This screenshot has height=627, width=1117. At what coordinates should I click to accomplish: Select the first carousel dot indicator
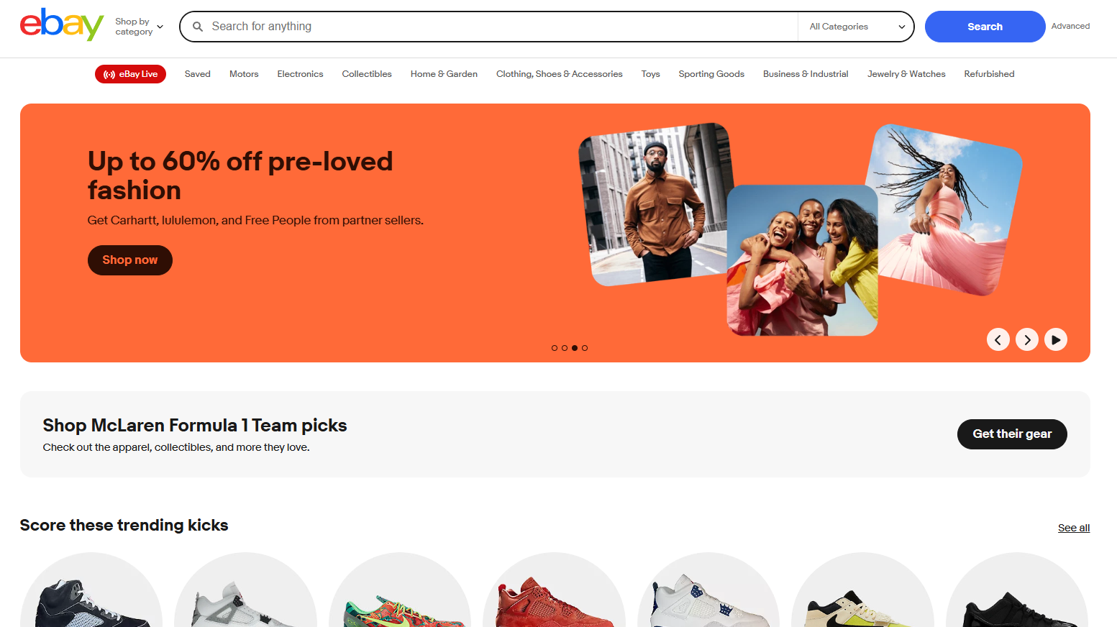(555, 348)
